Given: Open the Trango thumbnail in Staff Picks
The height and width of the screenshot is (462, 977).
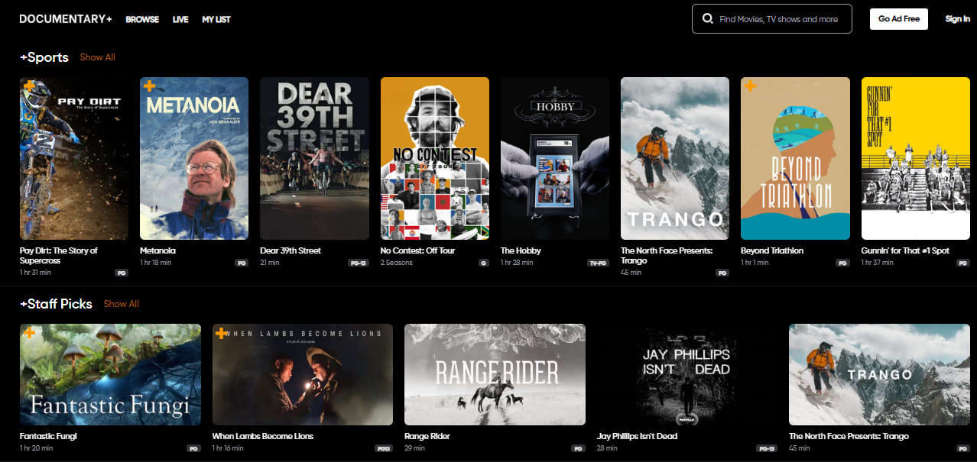Looking at the screenshot, I should (x=879, y=374).
